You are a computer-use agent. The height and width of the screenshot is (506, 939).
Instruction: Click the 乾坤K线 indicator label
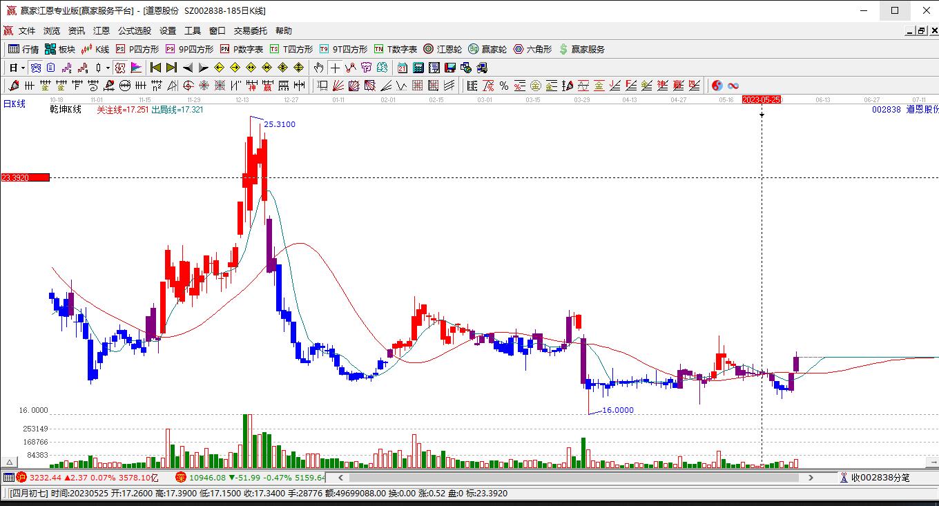[x=66, y=109]
